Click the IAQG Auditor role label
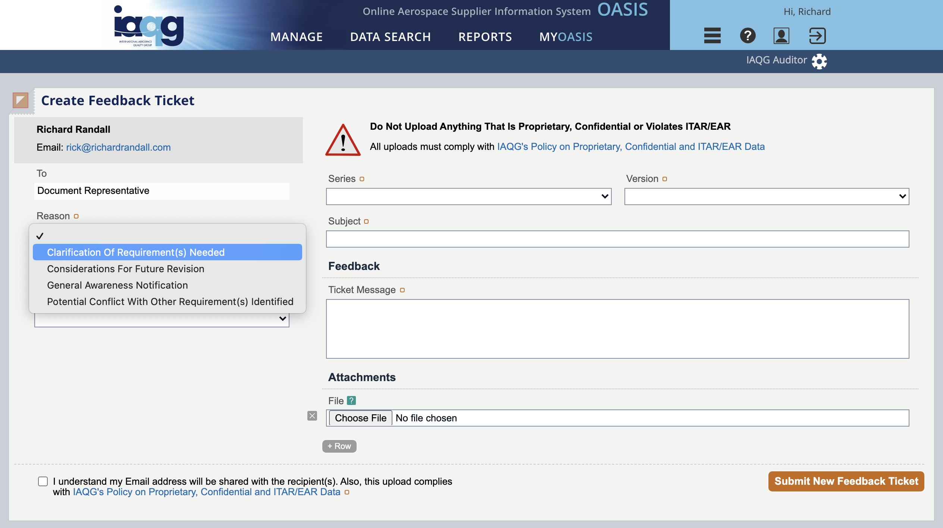The image size is (943, 528). click(x=776, y=60)
